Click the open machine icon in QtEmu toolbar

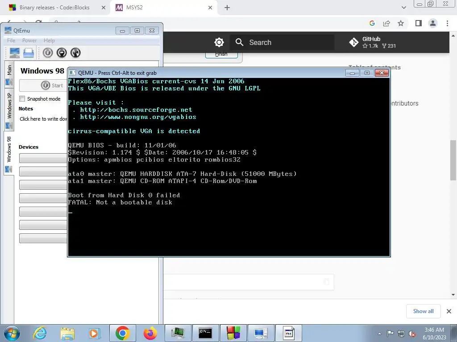point(29,53)
